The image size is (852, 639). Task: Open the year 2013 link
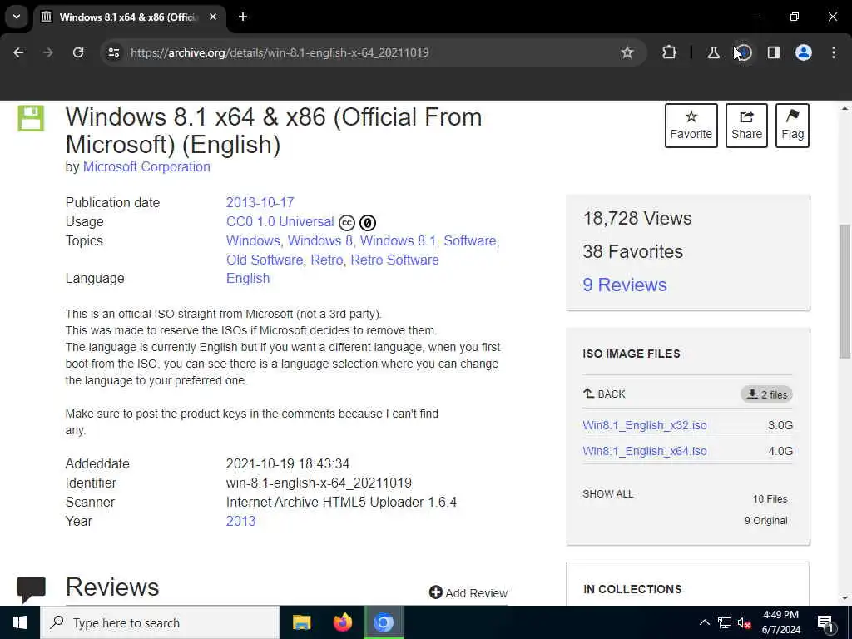coord(240,521)
